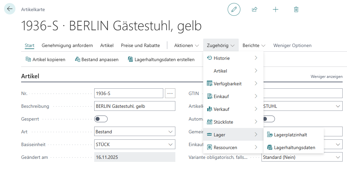Viewport: 347px width, 178px height.
Task: Click the Nr. lookup ellipsis button
Action: point(170,93)
